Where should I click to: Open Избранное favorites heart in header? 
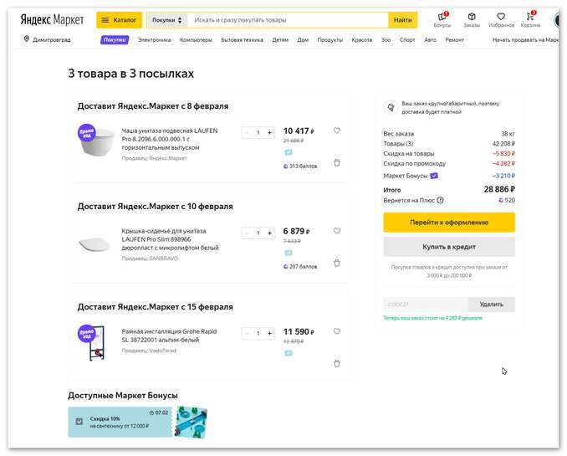pos(500,18)
